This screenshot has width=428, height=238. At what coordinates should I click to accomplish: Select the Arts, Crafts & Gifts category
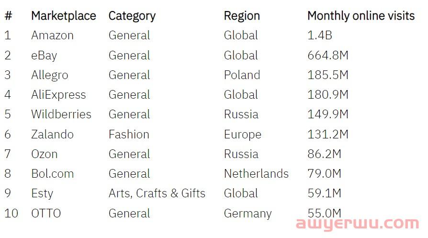click(x=157, y=193)
